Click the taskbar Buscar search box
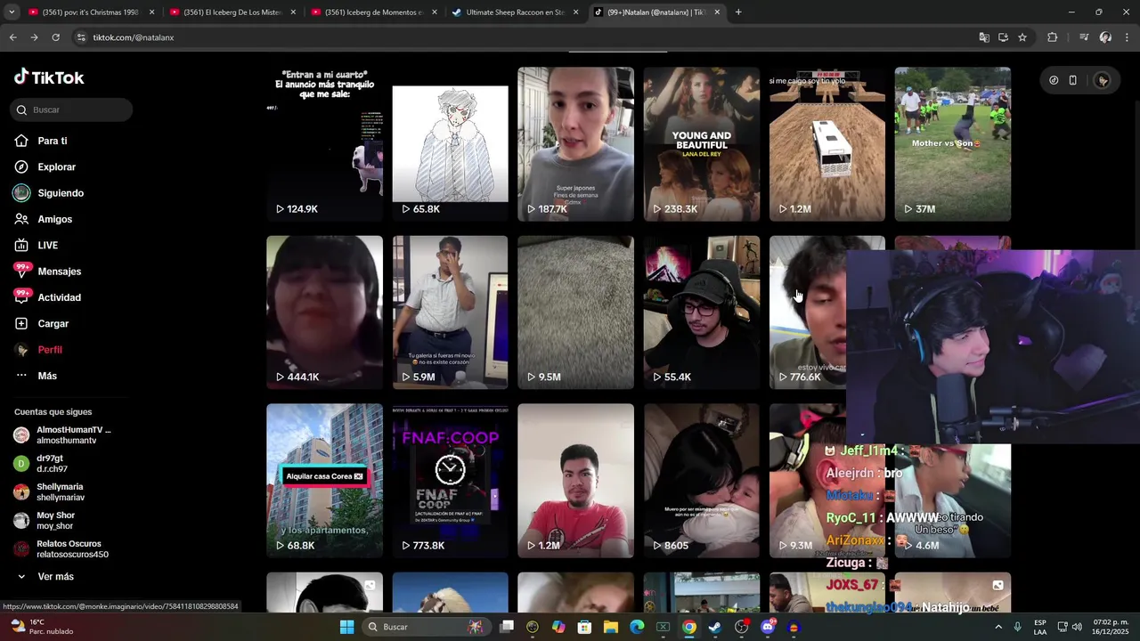1140x641 pixels. pyautogui.click(x=427, y=627)
